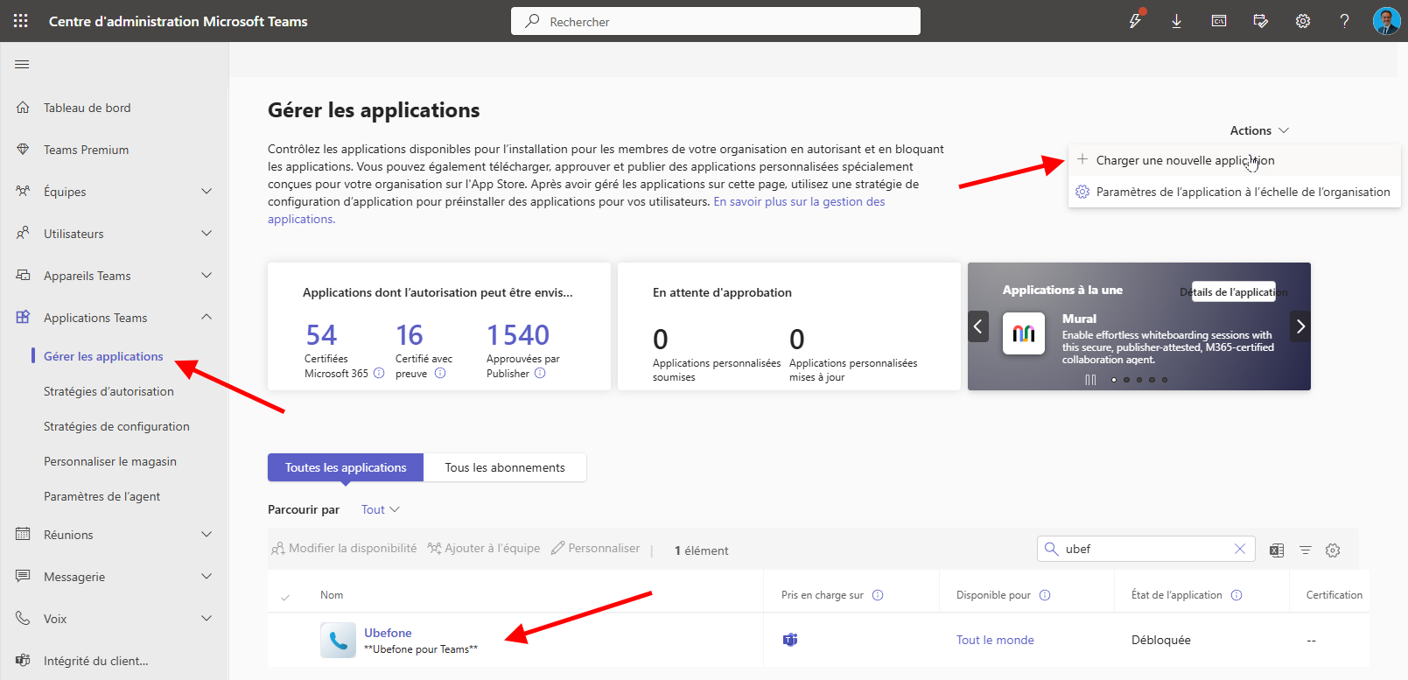Sort by the Nom column header
Screen dimensions: 1408x680
pyautogui.click(x=332, y=595)
